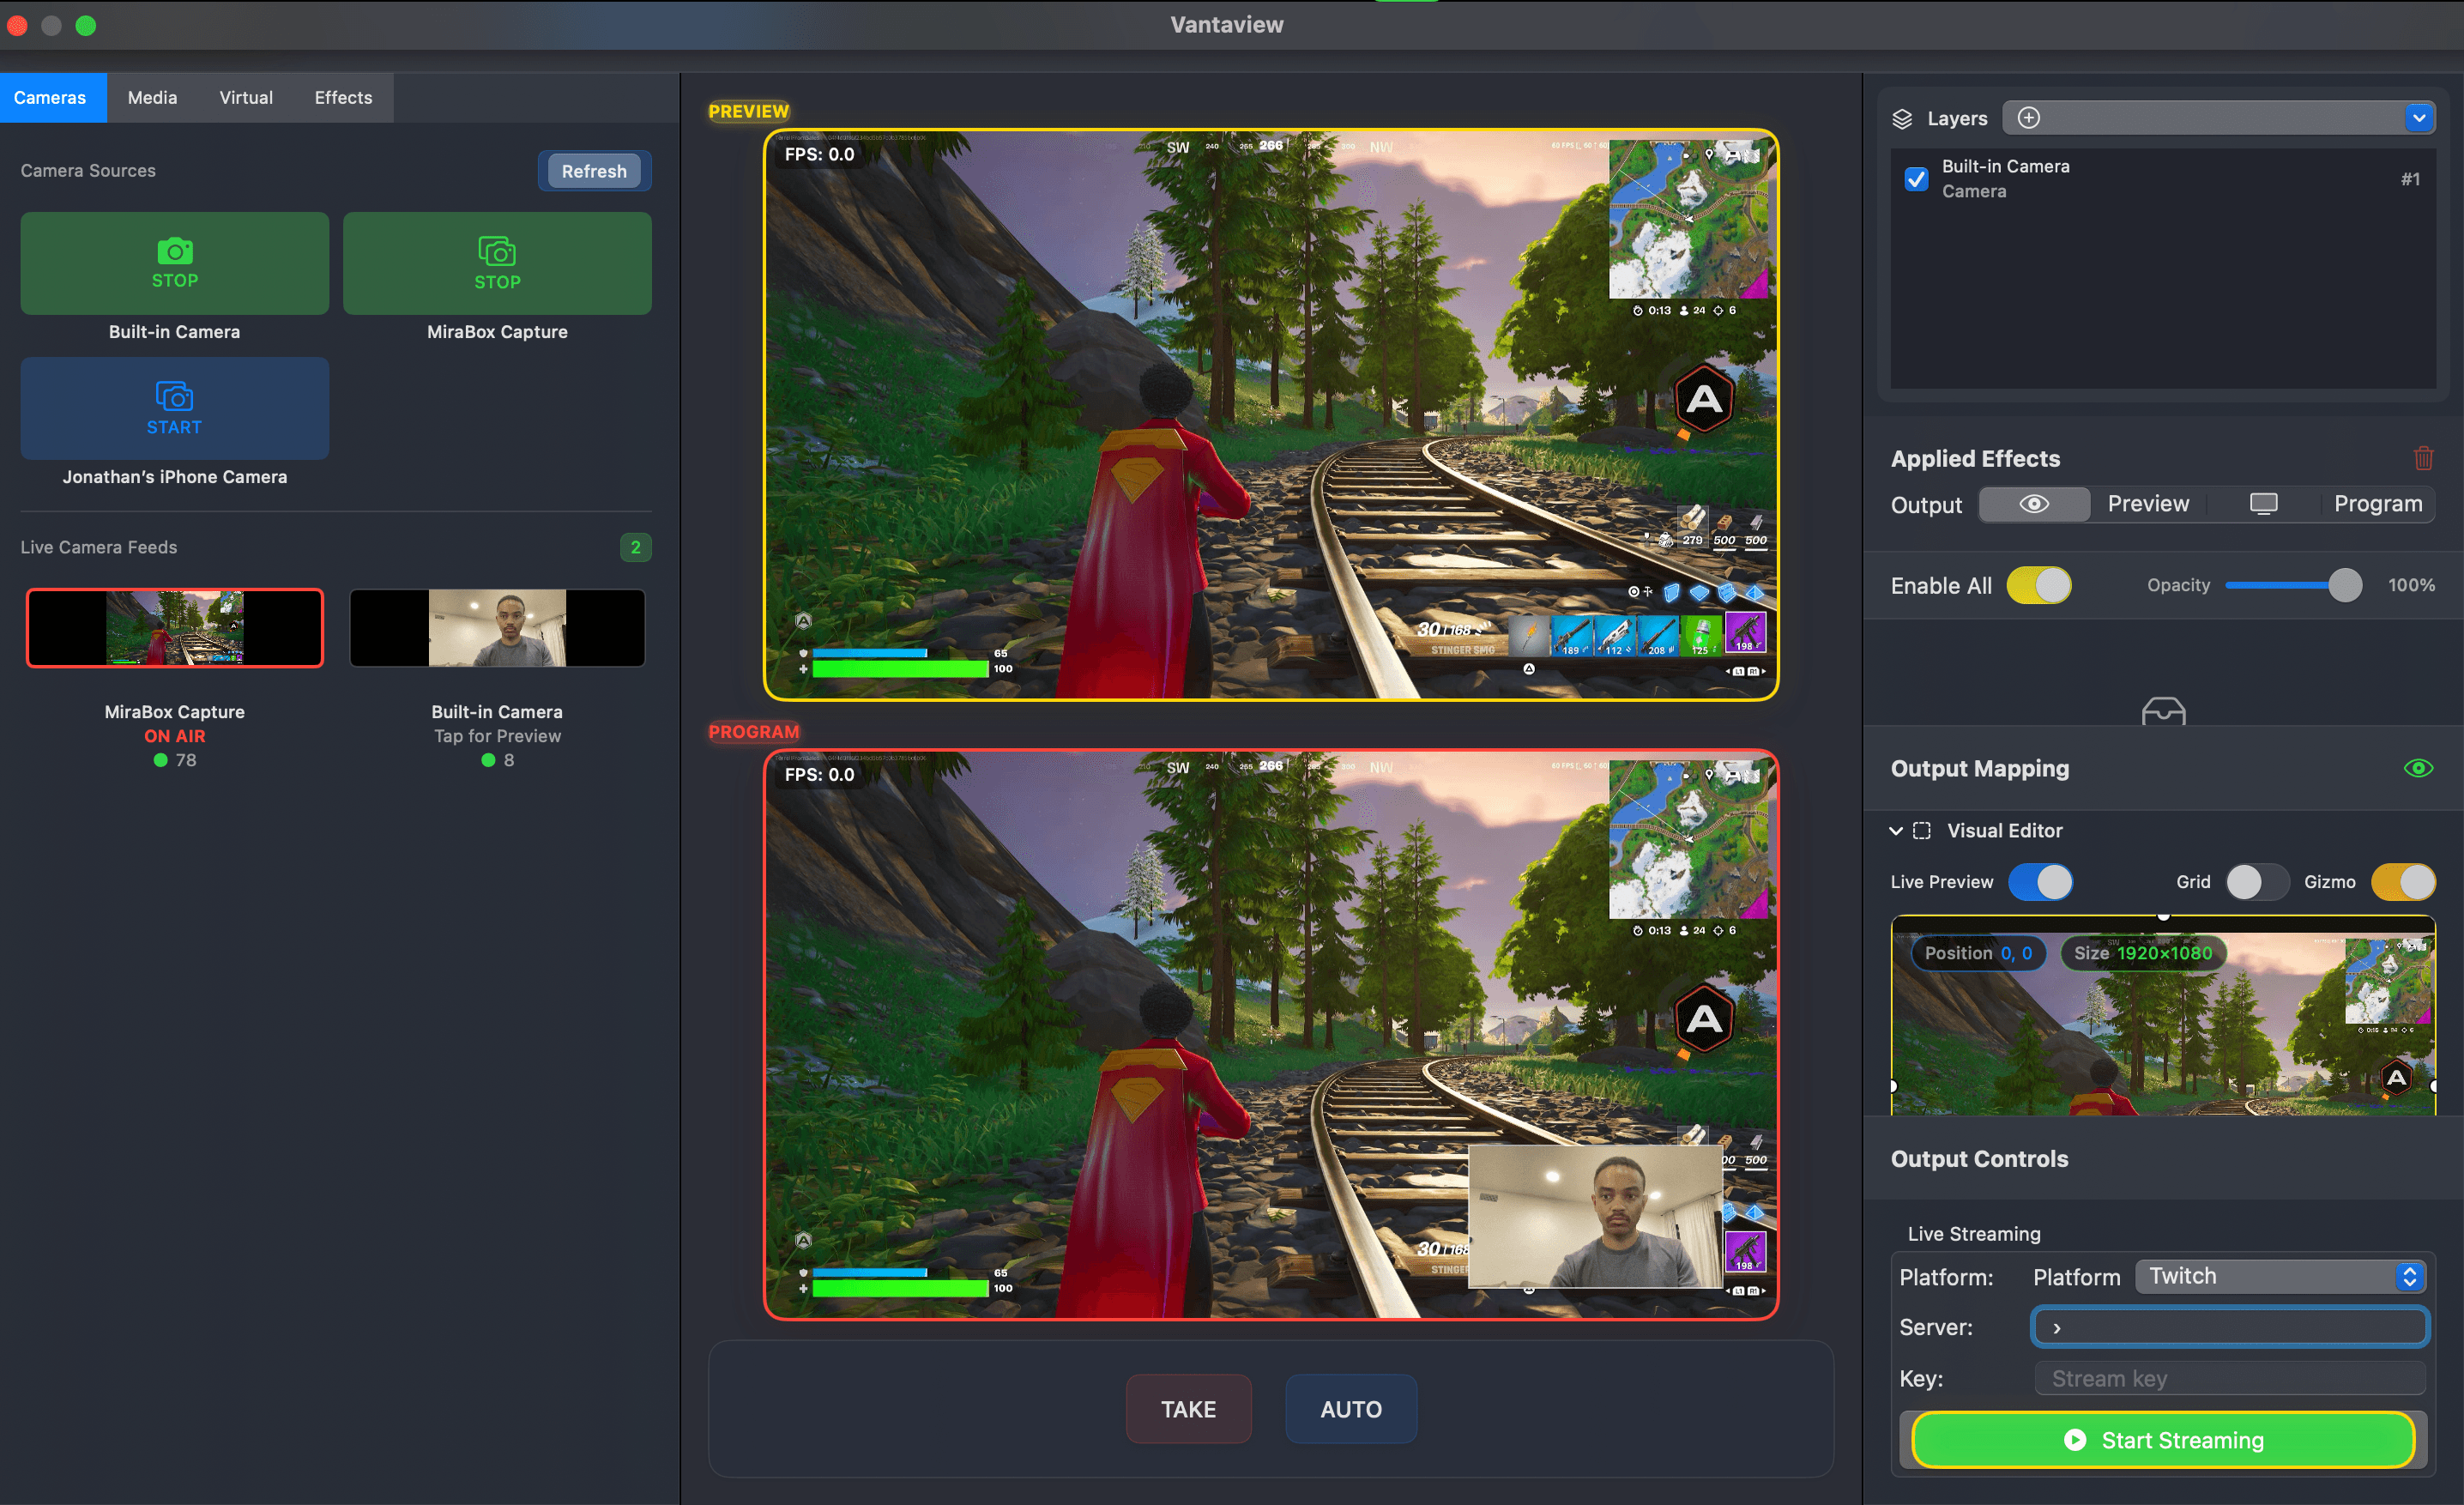Click the selection icon beside Visual Editor
This screenshot has height=1505, width=2464.
point(1923,830)
